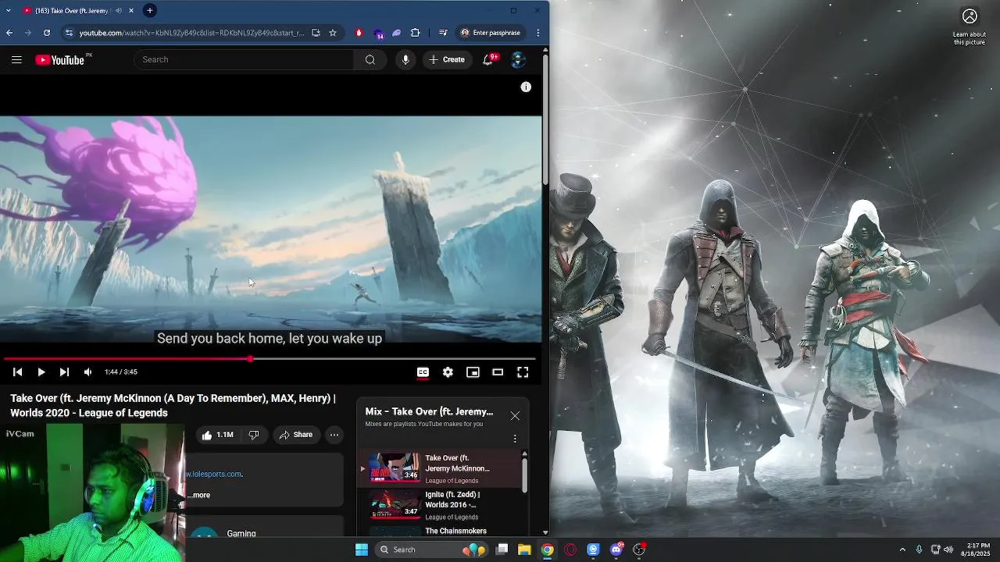Open Chrome extensions puzzle icon
The height and width of the screenshot is (562, 1000).
[415, 33]
